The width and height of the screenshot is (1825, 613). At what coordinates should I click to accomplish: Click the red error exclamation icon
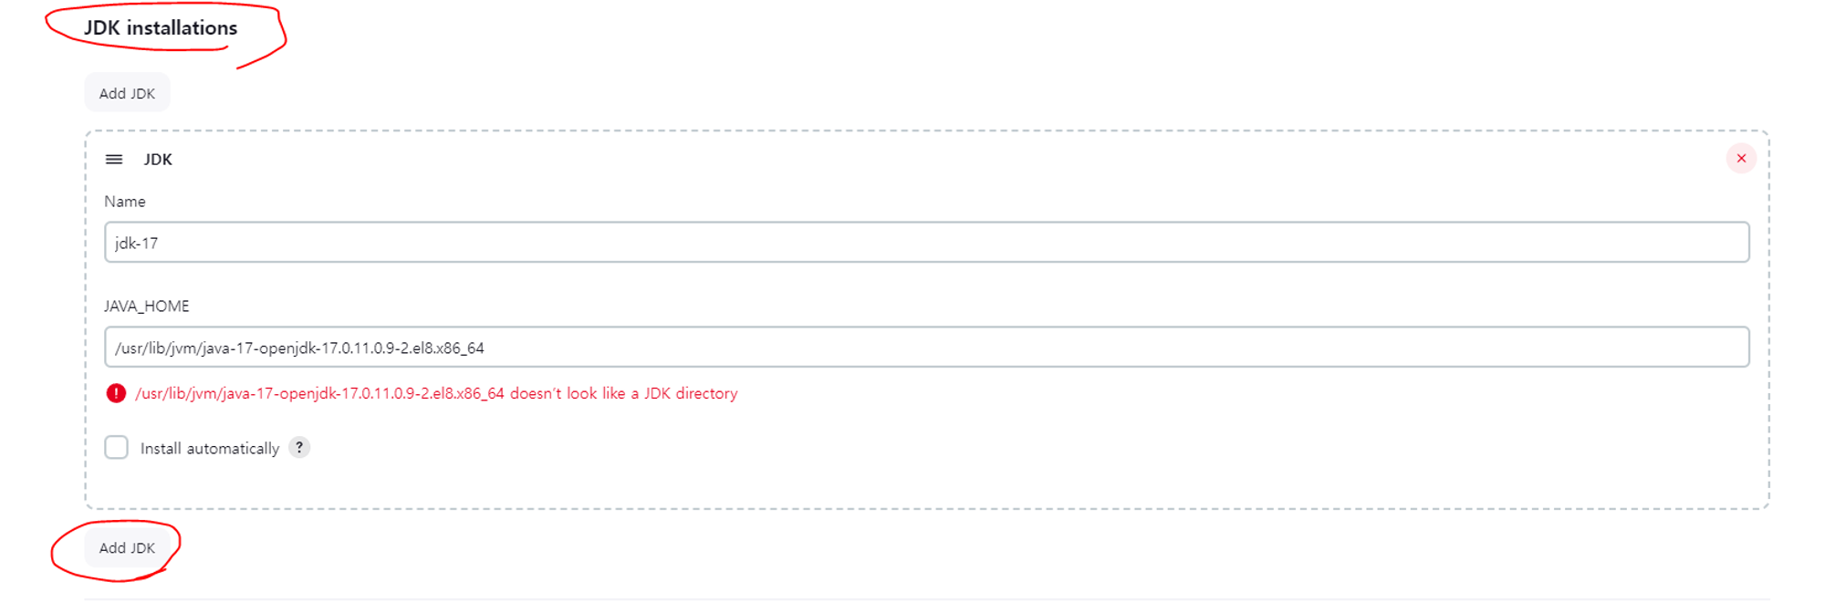click(x=116, y=393)
